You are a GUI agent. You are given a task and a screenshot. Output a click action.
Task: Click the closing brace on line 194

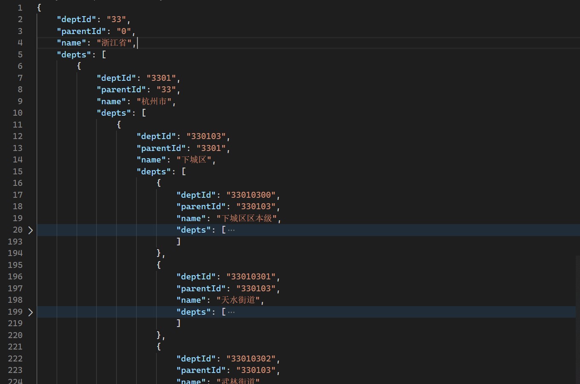[x=159, y=253]
